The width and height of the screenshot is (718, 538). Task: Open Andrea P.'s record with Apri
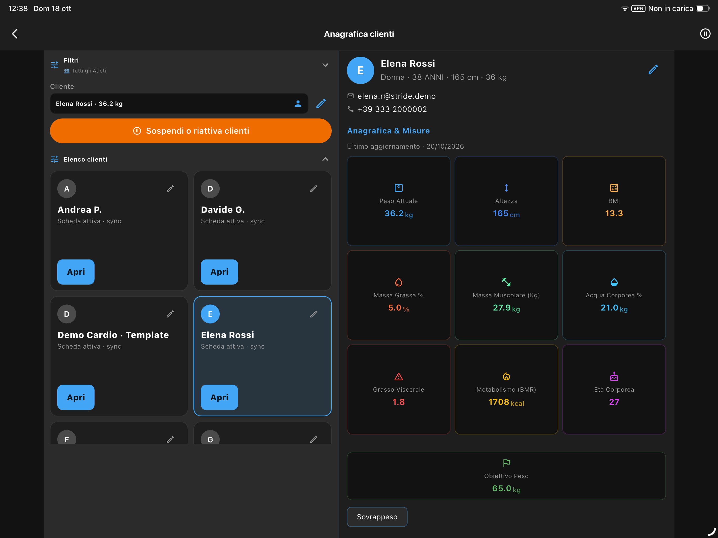[76, 272]
